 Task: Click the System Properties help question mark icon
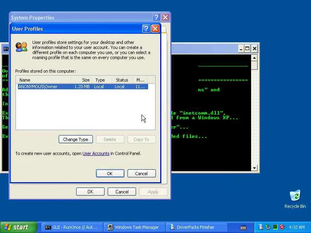(156, 17)
